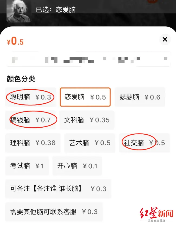
Task: Tap the ¥0.5 price display
Action: [x=15, y=41]
